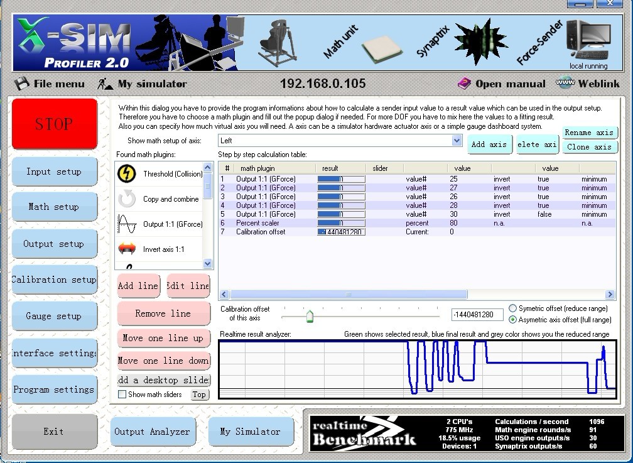Click the result column header
The image size is (633, 463).
pyautogui.click(x=341, y=168)
